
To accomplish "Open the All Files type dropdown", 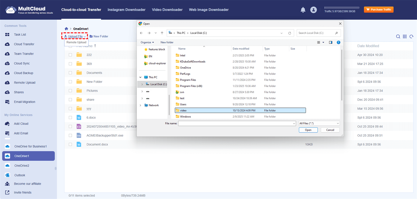I will pos(319,123).
